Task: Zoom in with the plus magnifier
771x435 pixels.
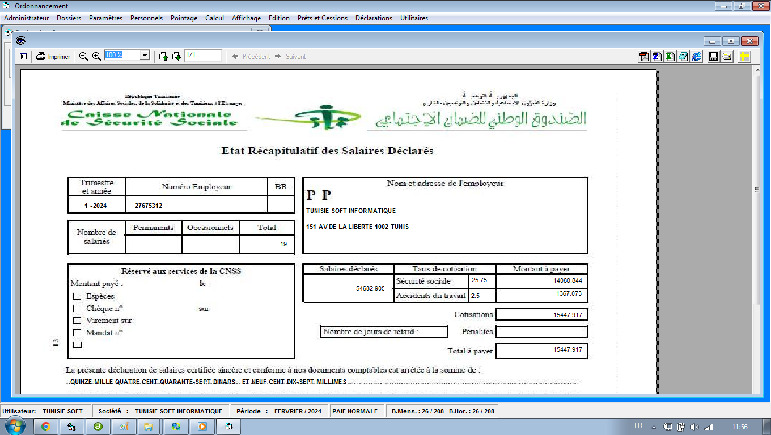Action: (96, 56)
